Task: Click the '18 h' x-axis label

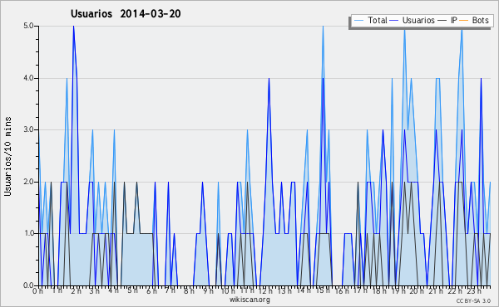Action: click(379, 291)
